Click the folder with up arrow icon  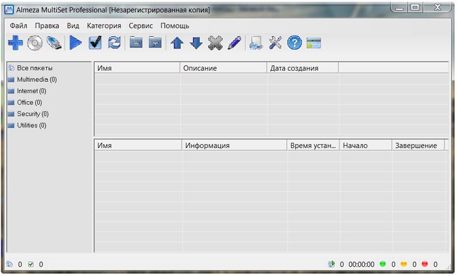[x=136, y=43]
